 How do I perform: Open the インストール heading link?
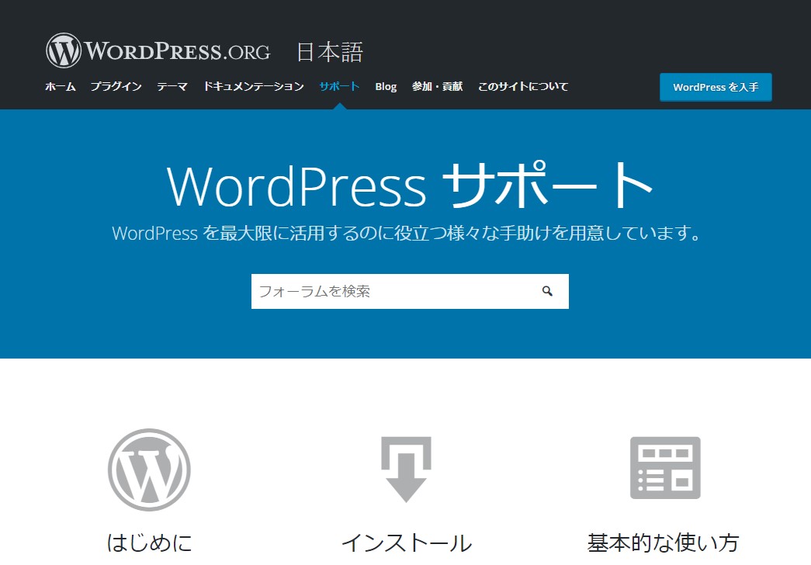click(407, 542)
